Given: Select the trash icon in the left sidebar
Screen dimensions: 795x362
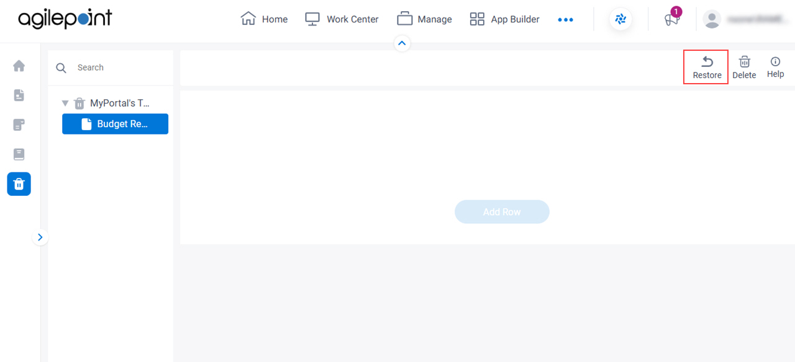Looking at the screenshot, I should [x=19, y=184].
